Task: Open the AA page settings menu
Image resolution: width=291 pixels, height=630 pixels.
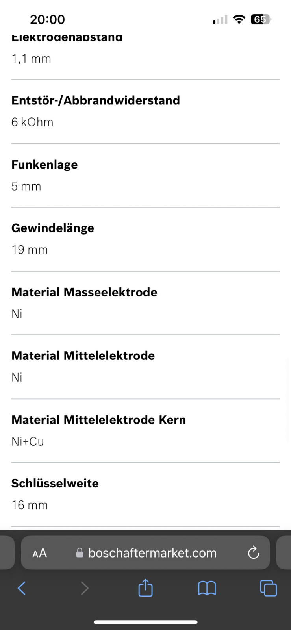Action: tap(39, 553)
